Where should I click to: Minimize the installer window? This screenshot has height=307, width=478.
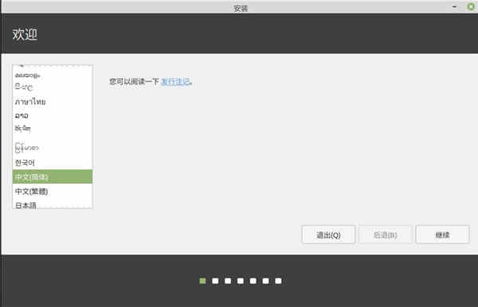click(454, 6)
